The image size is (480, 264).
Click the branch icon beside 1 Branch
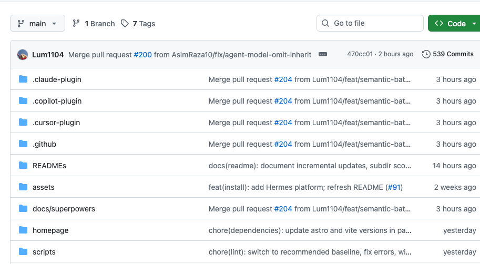click(x=76, y=23)
